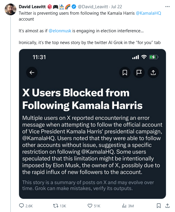Click the blue verified checkmark badge
The image size is (175, 212).
(74, 7)
